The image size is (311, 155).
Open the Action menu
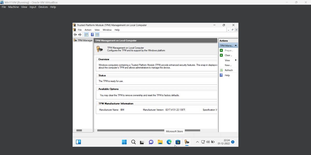tap(88, 30)
